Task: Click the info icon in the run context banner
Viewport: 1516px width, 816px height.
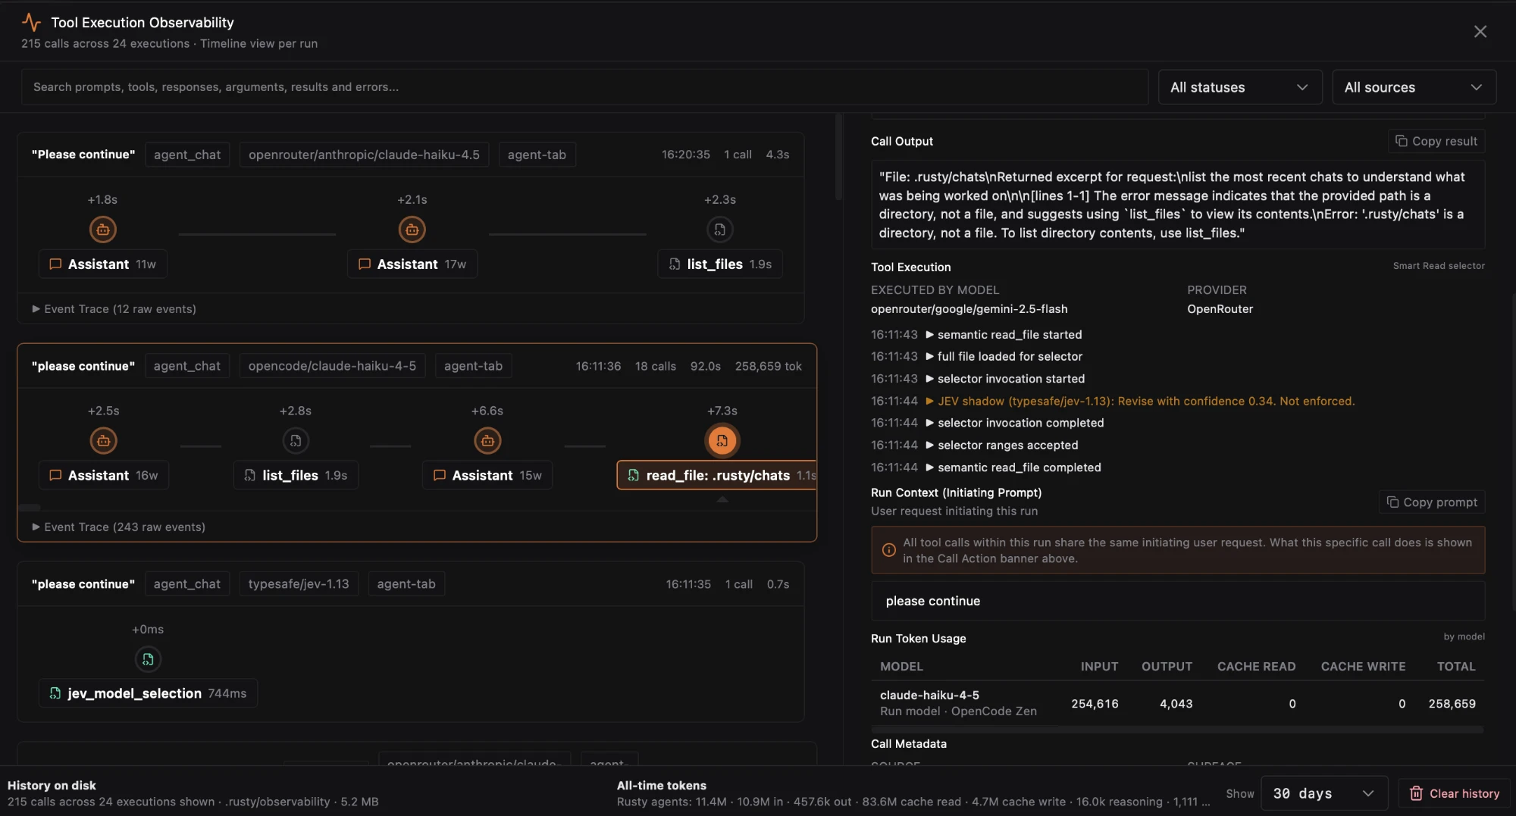Action: (889, 551)
